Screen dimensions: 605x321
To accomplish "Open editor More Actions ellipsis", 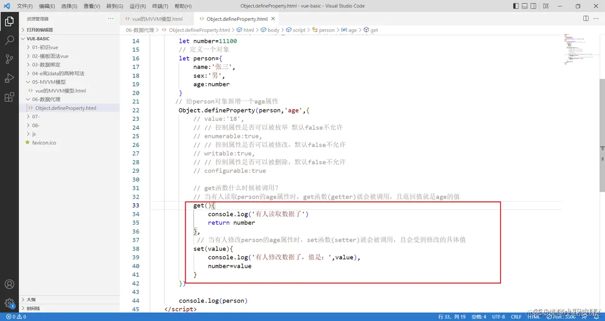I will pyautogui.click(x=596, y=18).
